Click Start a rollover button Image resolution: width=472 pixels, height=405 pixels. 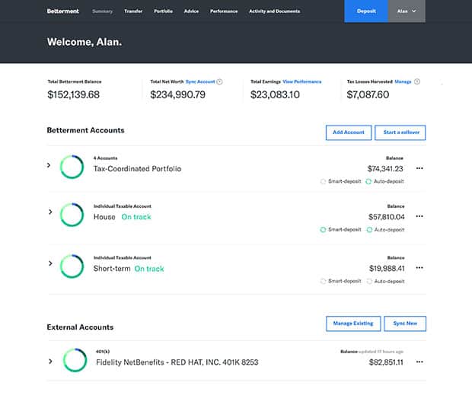pyautogui.click(x=400, y=132)
